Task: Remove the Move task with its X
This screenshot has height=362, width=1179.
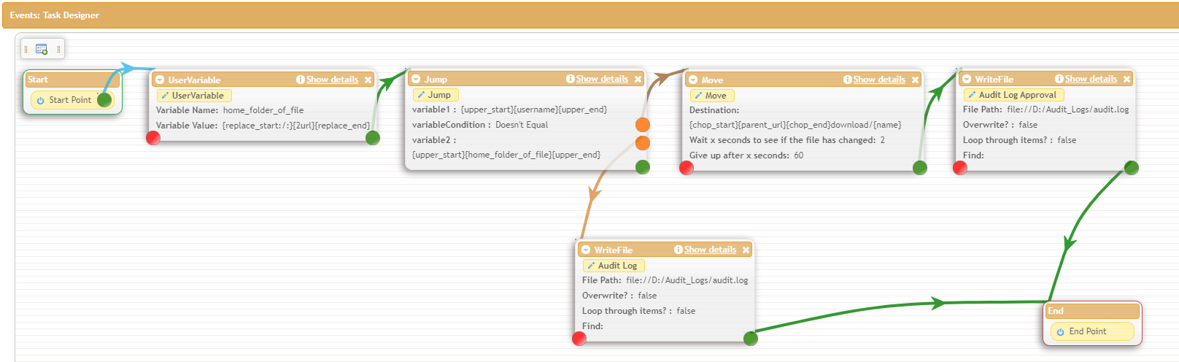Action: [915, 80]
